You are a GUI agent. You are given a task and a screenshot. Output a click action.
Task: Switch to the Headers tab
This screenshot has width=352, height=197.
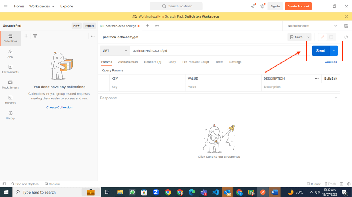click(x=152, y=62)
